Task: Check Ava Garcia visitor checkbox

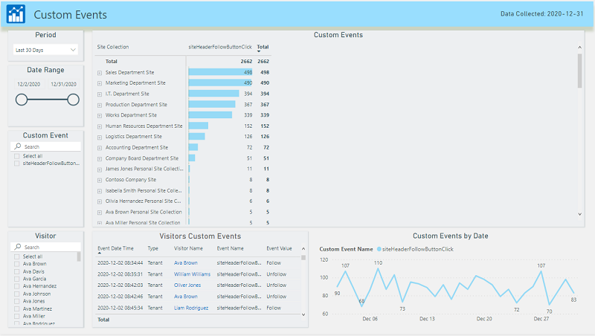Action: click(16, 279)
